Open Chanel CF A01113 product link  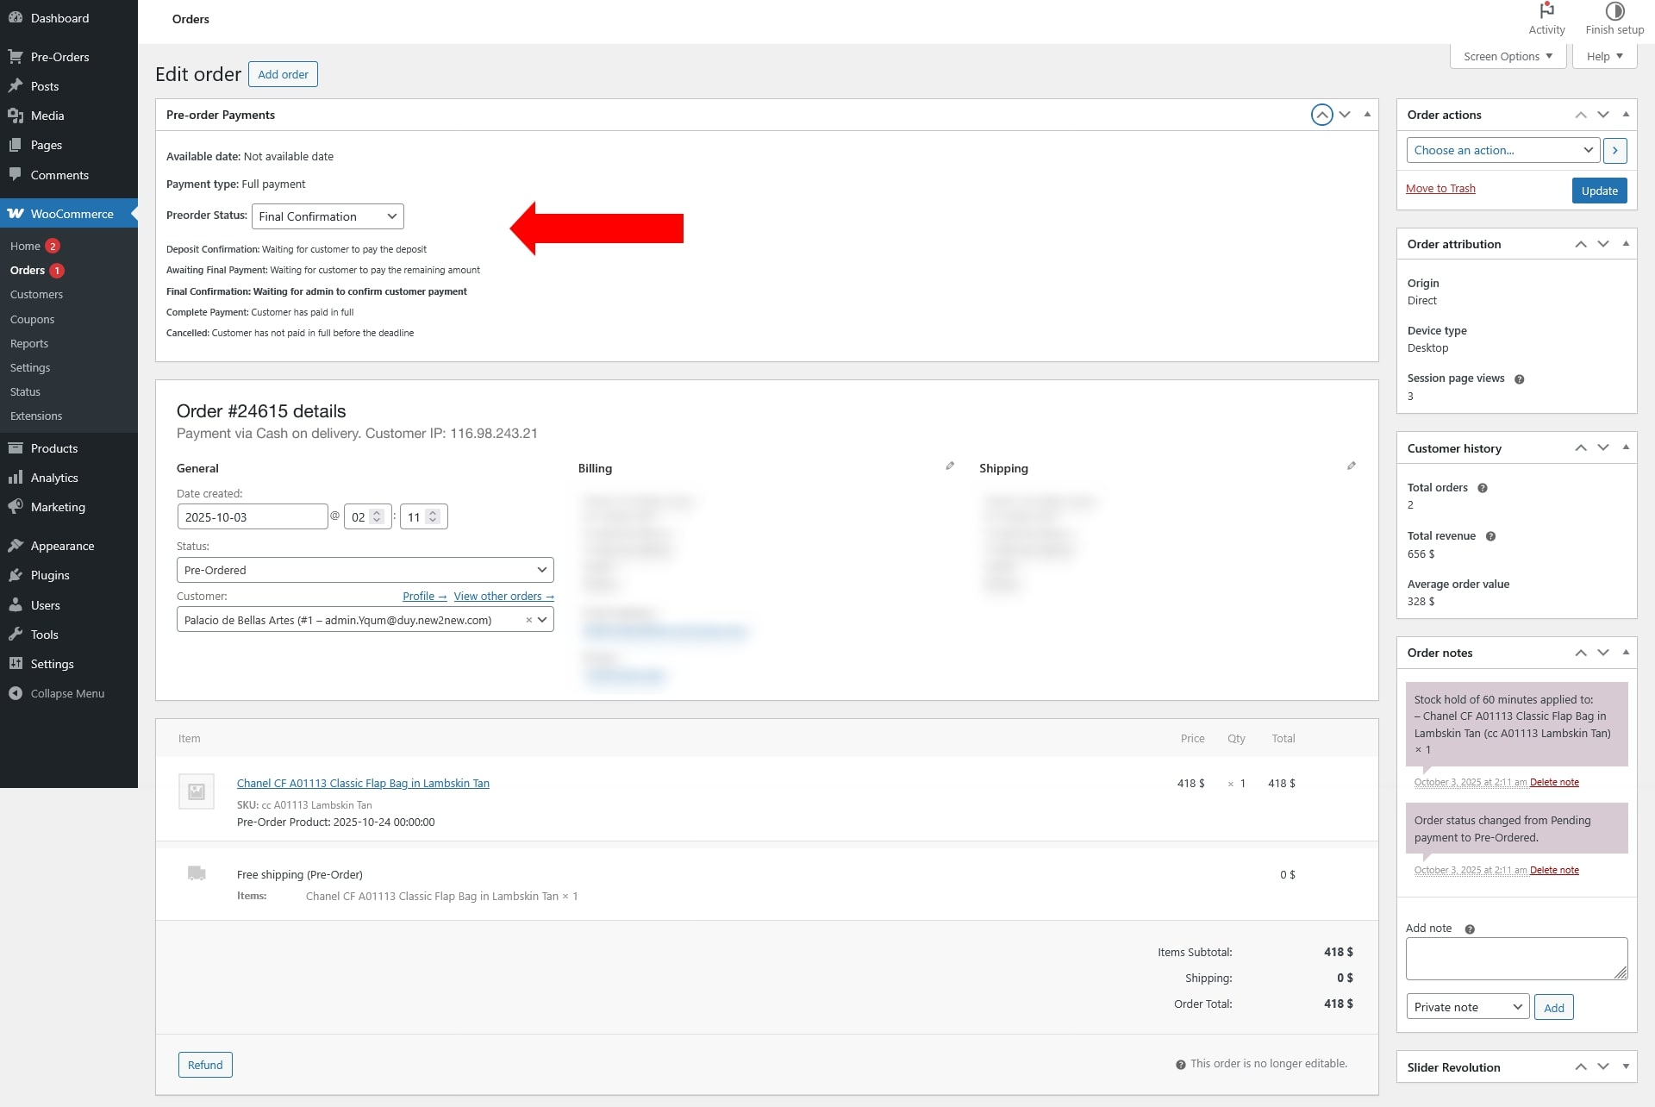[363, 783]
